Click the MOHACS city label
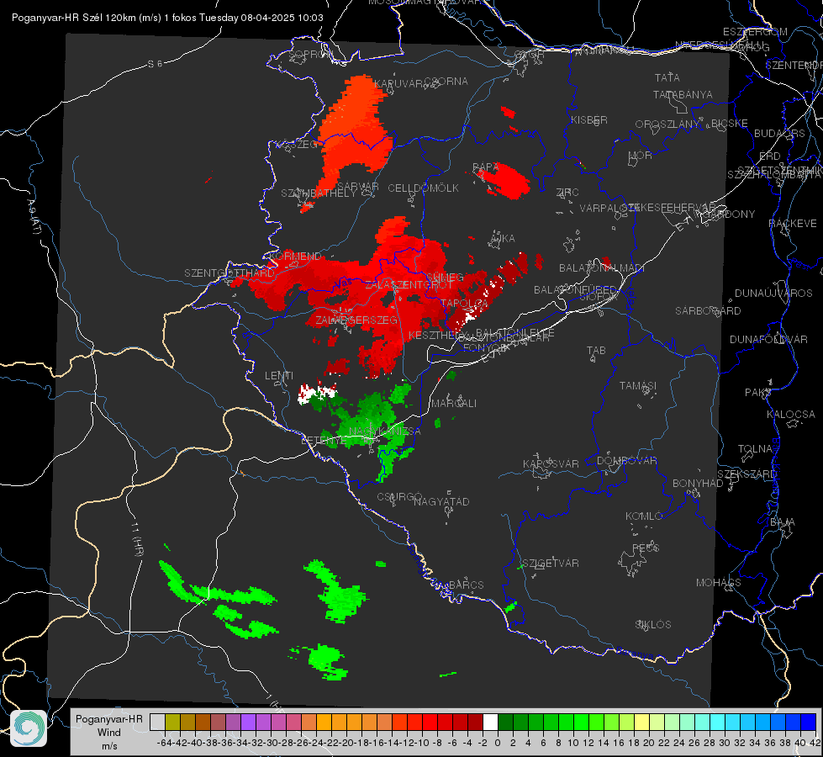The height and width of the screenshot is (757, 823). [x=719, y=583]
